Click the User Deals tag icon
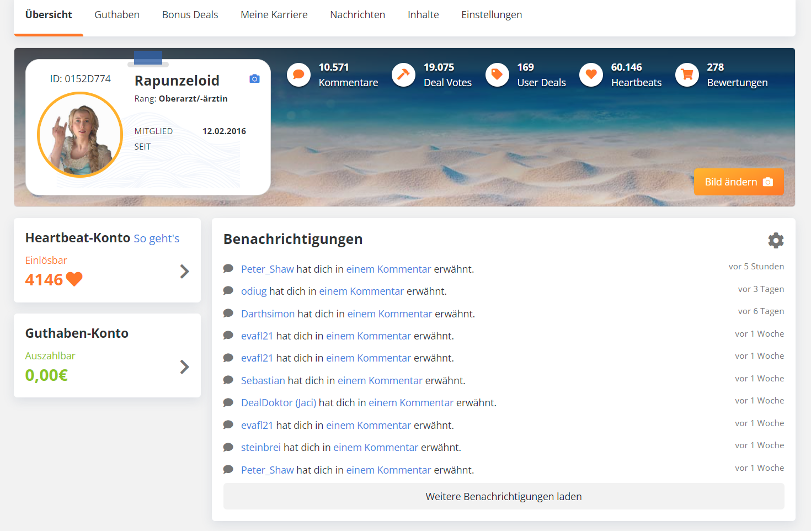Viewport: 811px width, 531px height. (497, 75)
